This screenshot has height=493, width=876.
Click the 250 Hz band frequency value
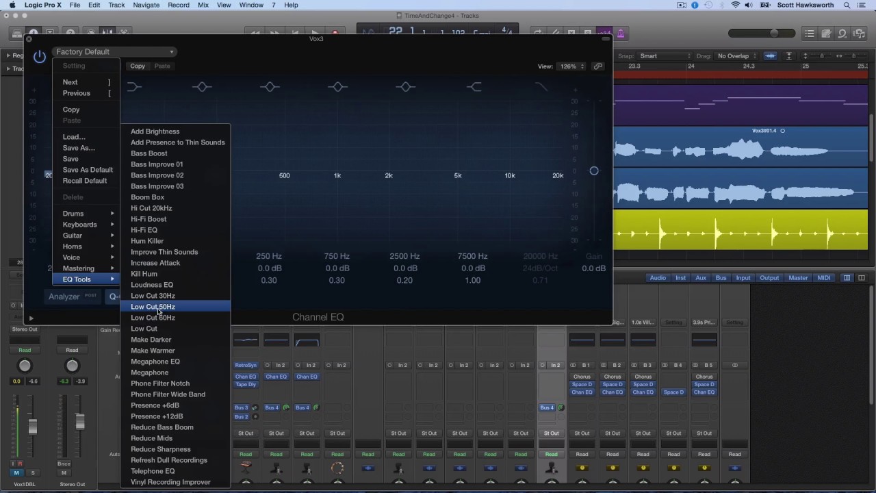point(268,256)
